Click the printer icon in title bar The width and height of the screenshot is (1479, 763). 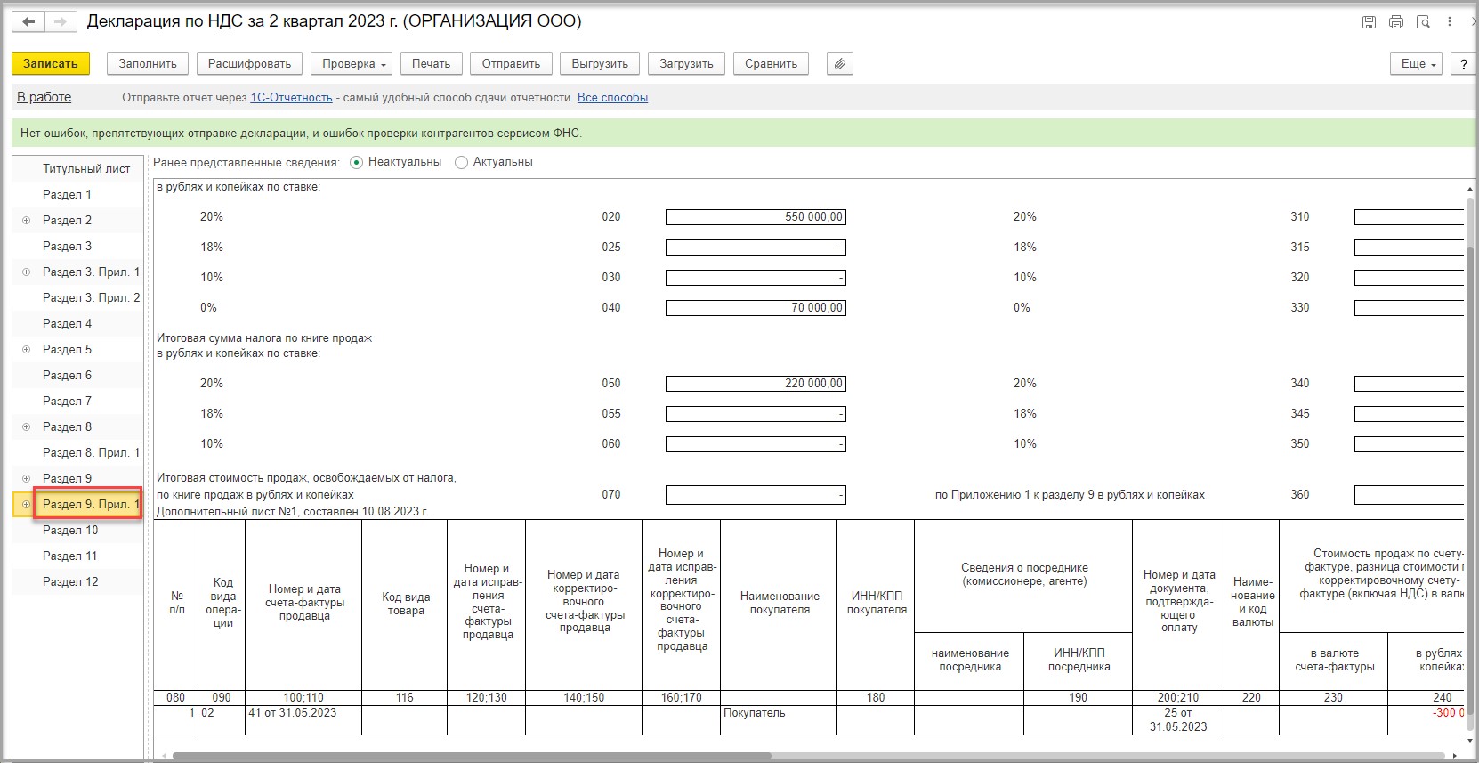point(1395,22)
